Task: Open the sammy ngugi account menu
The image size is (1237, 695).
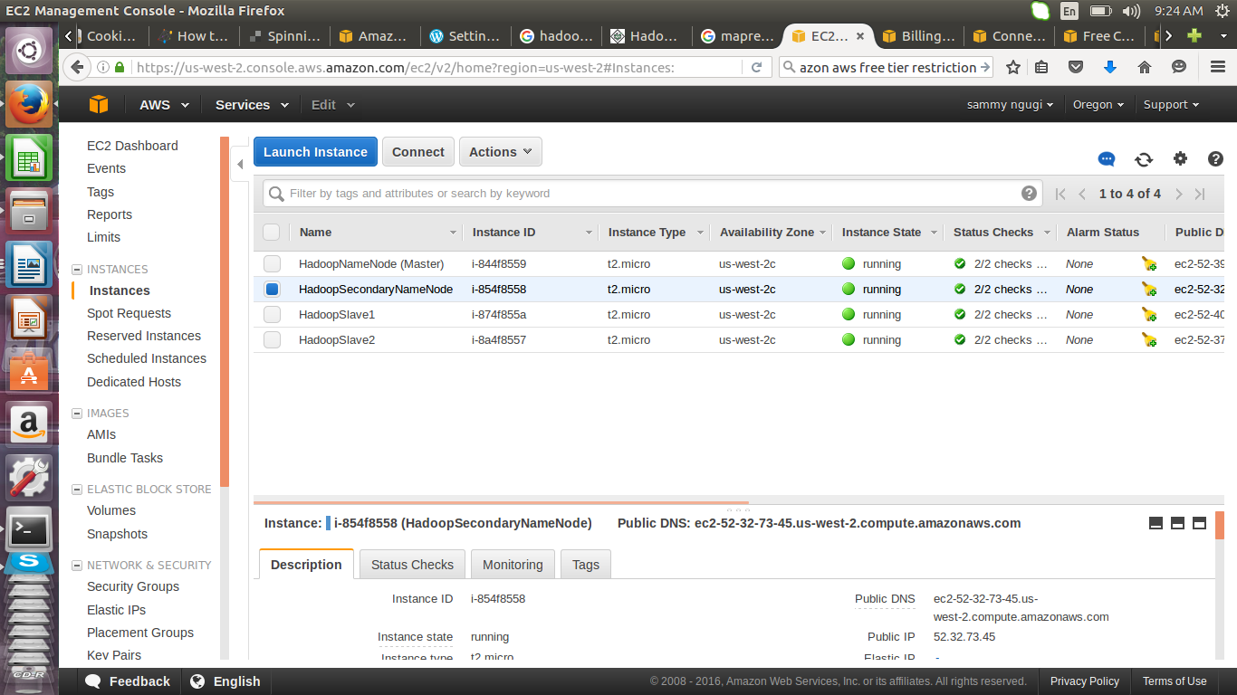Action: [x=1011, y=105]
